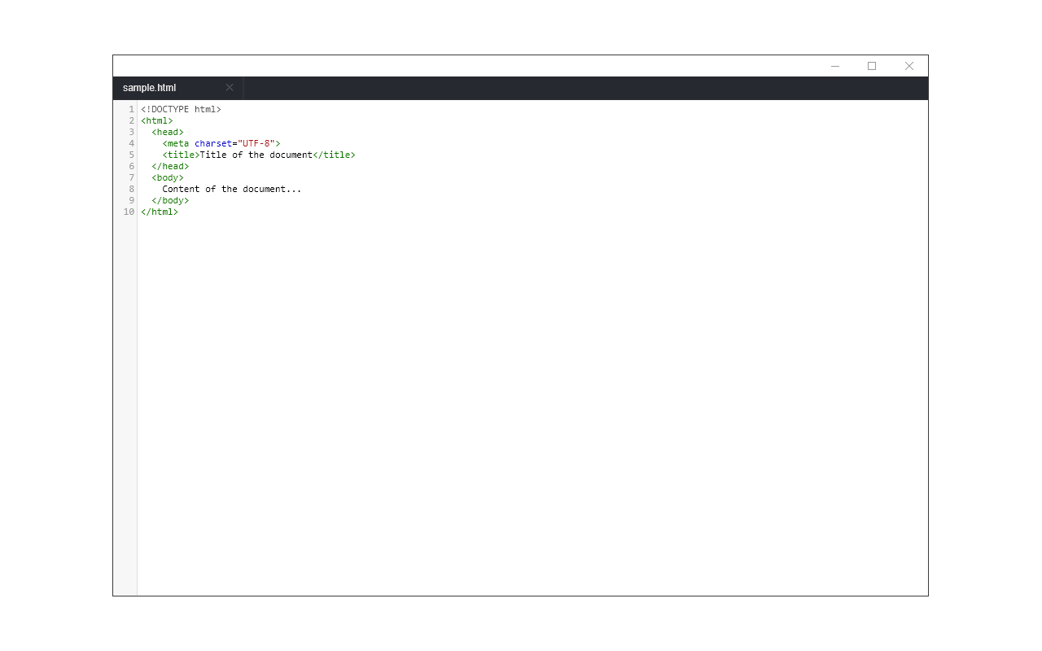Click the maximize window icon
This screenshot has width=1042, height=651.
click(x=872, y=66)
